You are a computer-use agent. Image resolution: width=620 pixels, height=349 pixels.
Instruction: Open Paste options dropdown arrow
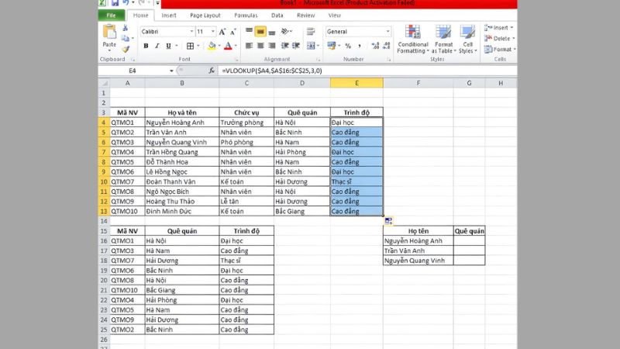[109, 50]
